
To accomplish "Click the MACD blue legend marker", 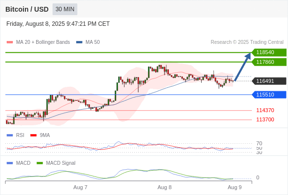I will [10, 163].
